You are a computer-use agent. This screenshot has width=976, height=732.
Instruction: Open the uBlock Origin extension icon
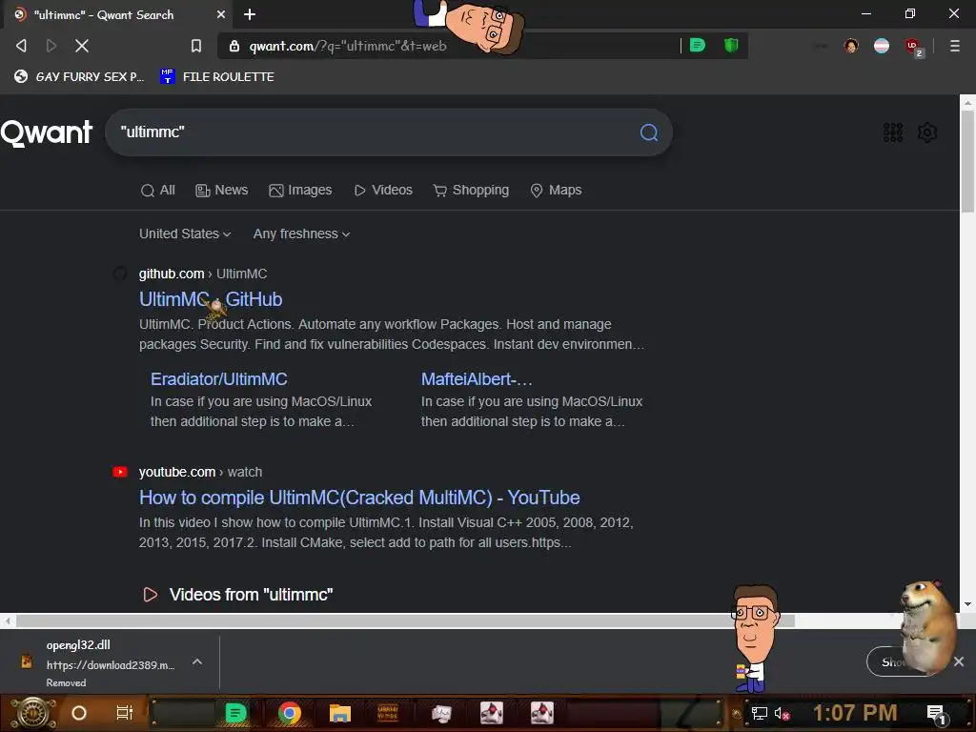click(x=914, y=47)
